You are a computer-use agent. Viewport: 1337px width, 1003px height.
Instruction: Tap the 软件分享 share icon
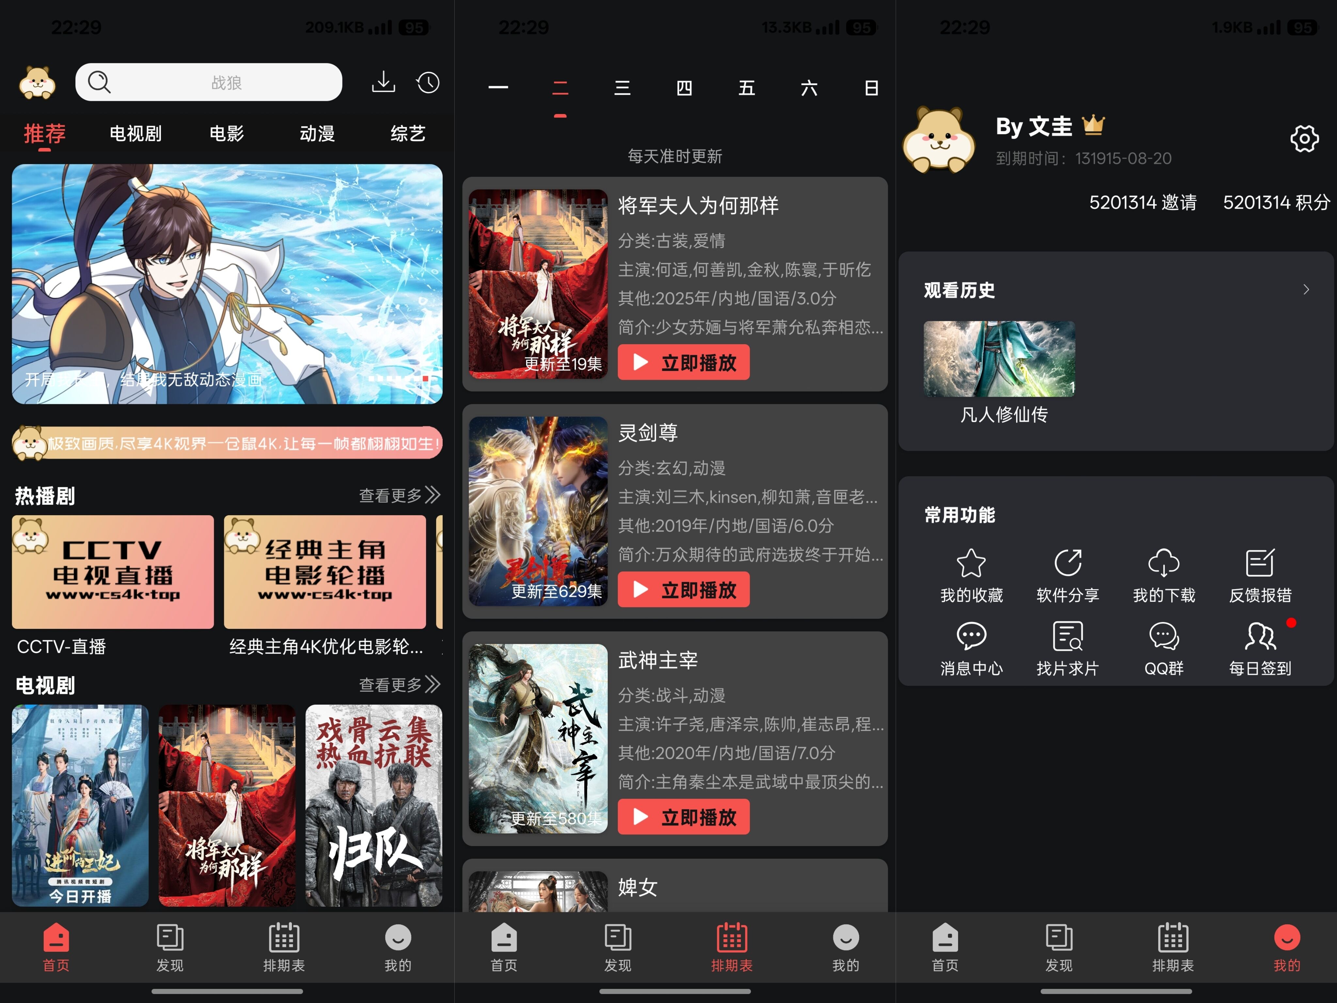click(1068, 563)
